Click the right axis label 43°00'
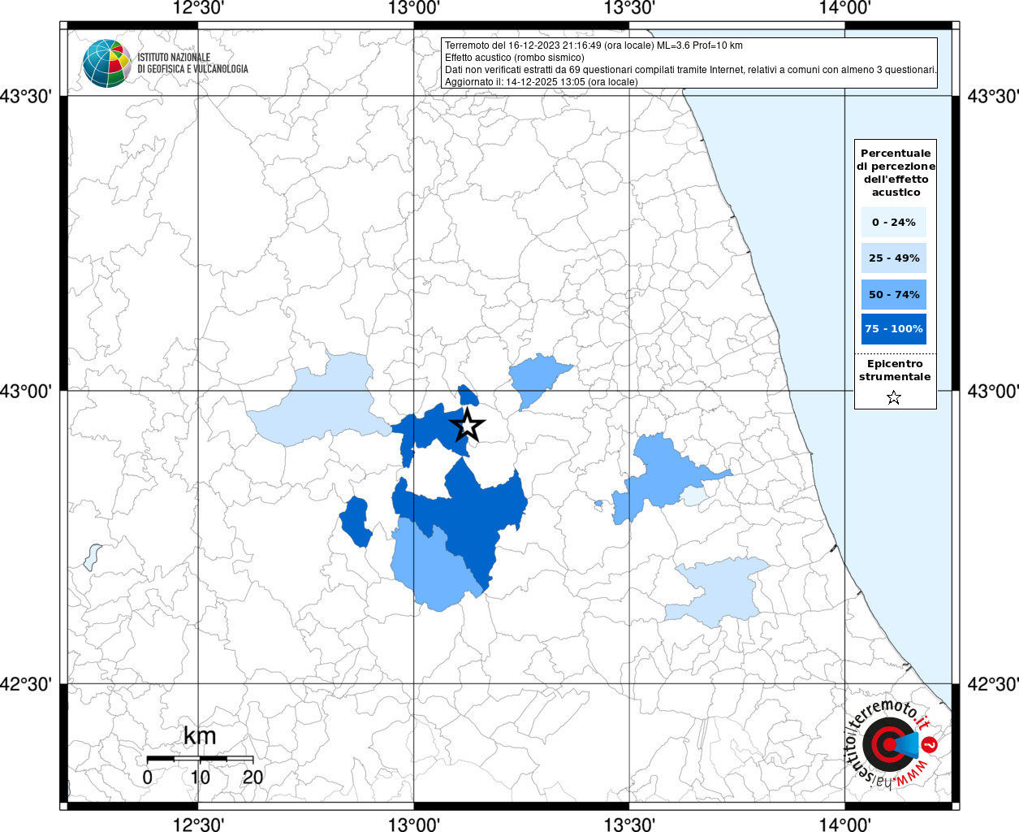 coord(993,391)
